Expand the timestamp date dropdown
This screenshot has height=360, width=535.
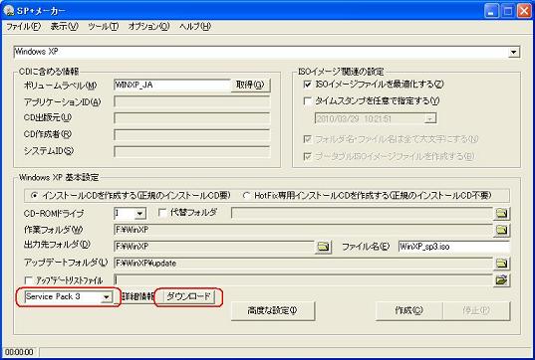430,118
